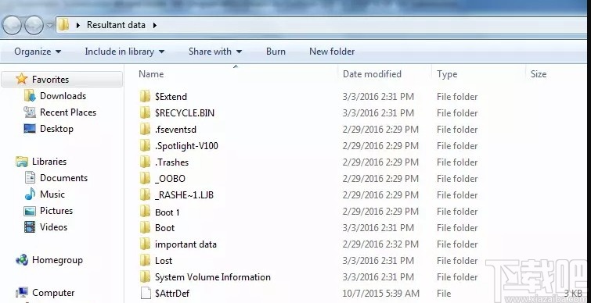The height and width of the screenshot is (303, 591).
Task: Click the Desktop monitor icon
Action: tap(30, 129)
